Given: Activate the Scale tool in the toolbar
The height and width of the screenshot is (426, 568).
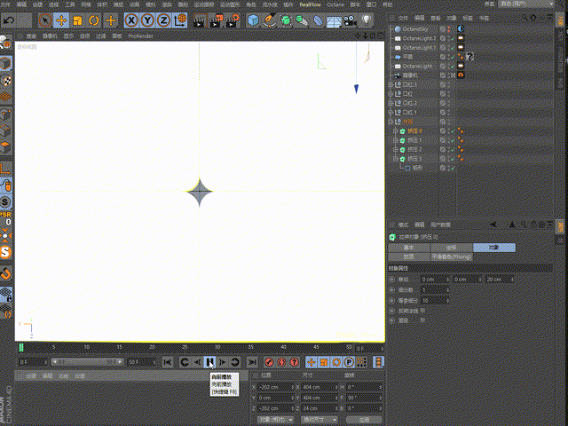Looking at the screenshot, I should point(77,20).
